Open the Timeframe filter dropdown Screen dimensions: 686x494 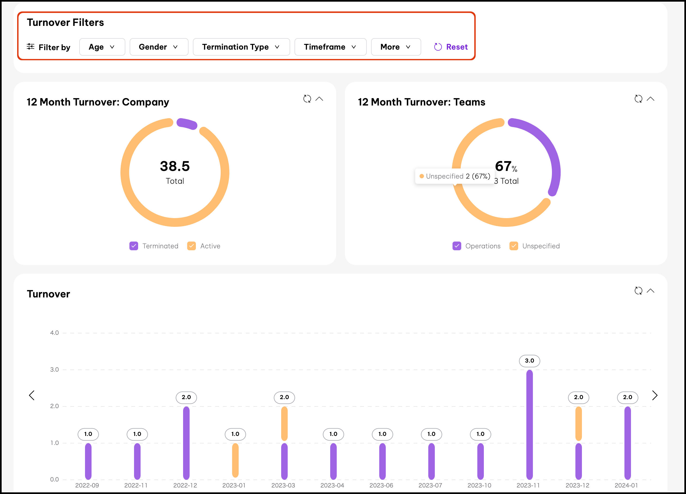(x=330, y=47)
